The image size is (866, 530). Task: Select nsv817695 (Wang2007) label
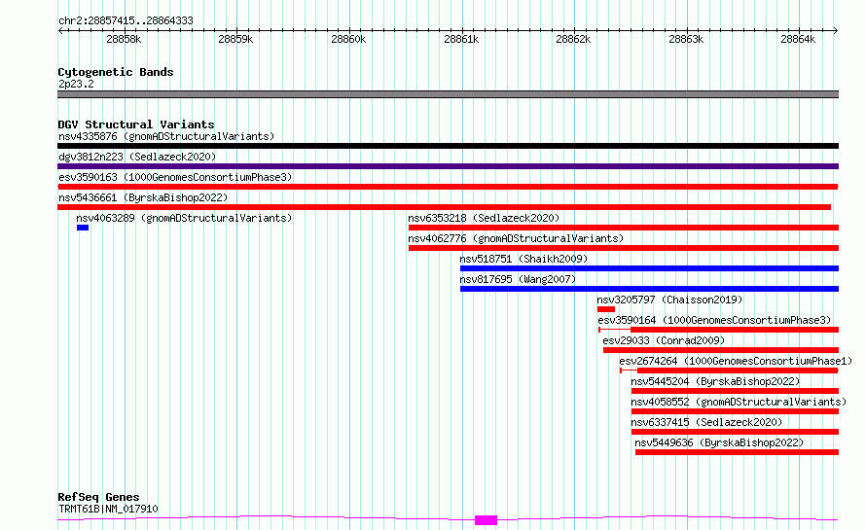coord(518,279)
